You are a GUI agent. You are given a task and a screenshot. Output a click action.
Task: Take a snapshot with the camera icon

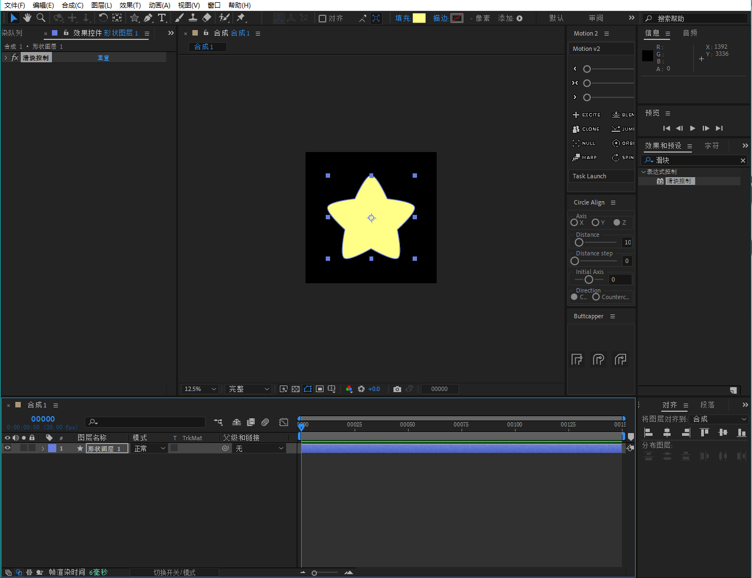tap(397, 389)
